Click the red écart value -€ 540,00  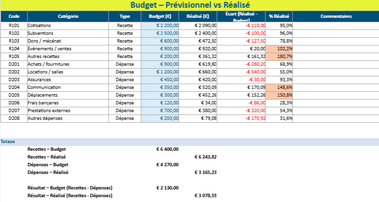click(x=237, y=72)
